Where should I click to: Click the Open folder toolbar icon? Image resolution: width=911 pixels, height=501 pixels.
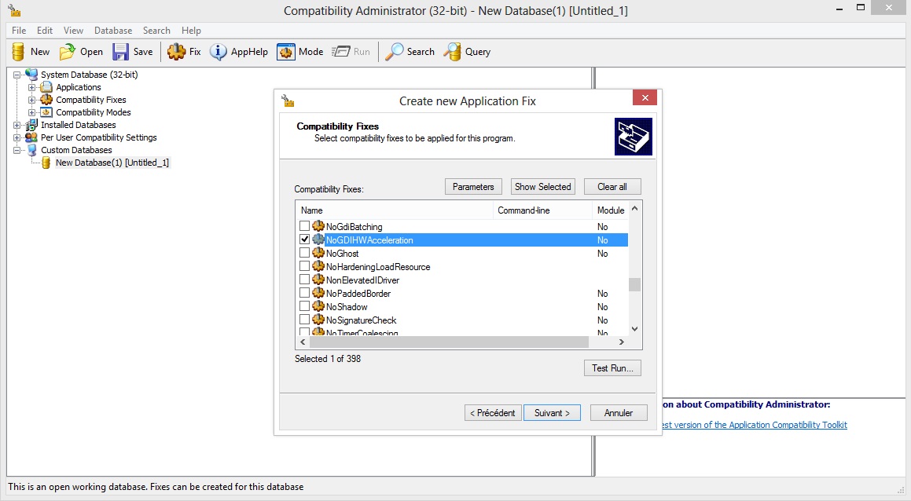pos(68,52)
